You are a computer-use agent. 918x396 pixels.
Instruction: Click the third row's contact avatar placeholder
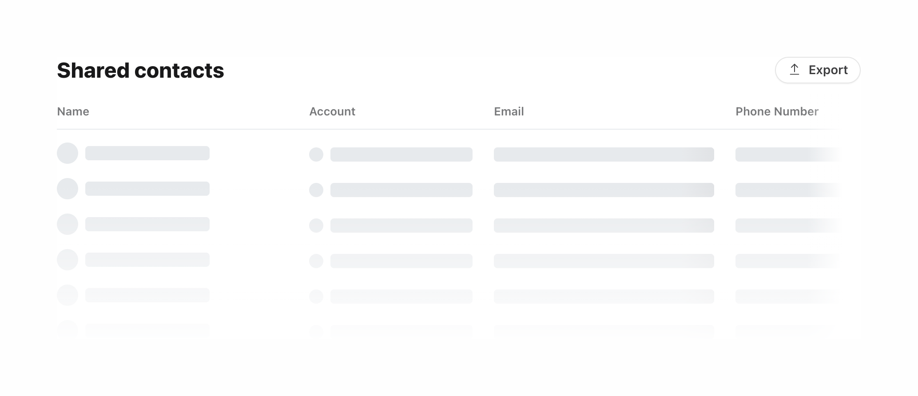(68, 224)
